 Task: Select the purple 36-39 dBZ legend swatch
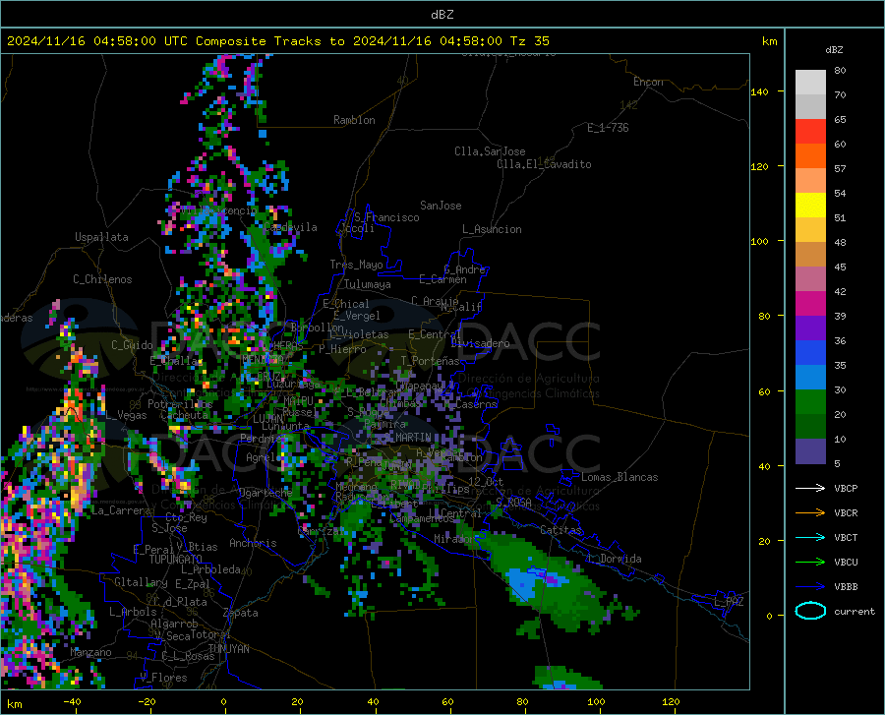(x=810, y=328)
